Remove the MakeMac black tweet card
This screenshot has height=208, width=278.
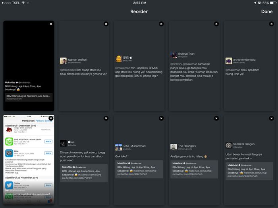click(51, 24)
